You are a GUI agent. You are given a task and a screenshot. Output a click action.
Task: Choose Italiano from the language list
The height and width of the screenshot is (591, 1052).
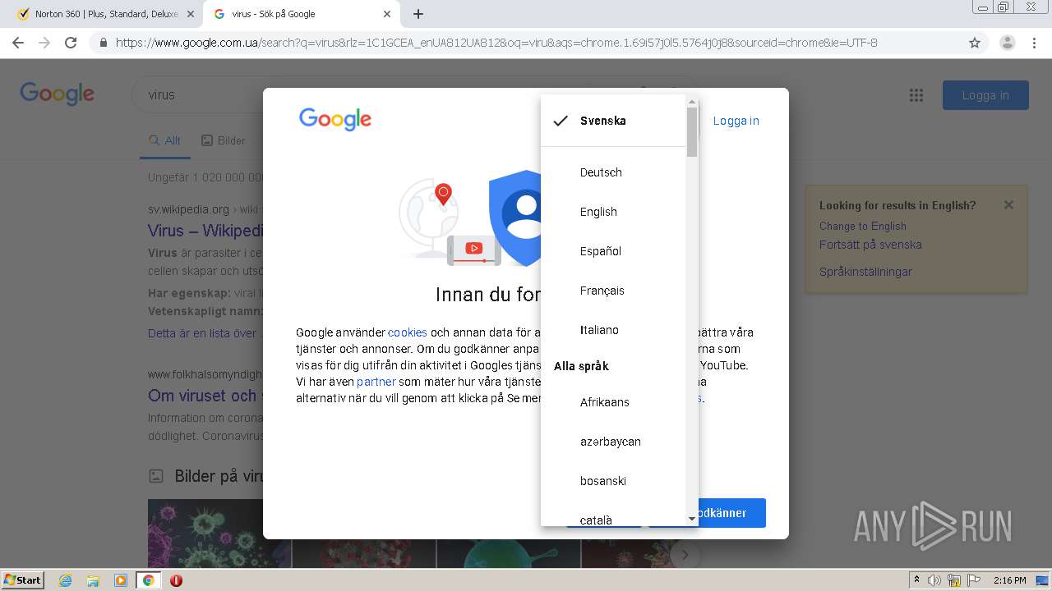613,330
